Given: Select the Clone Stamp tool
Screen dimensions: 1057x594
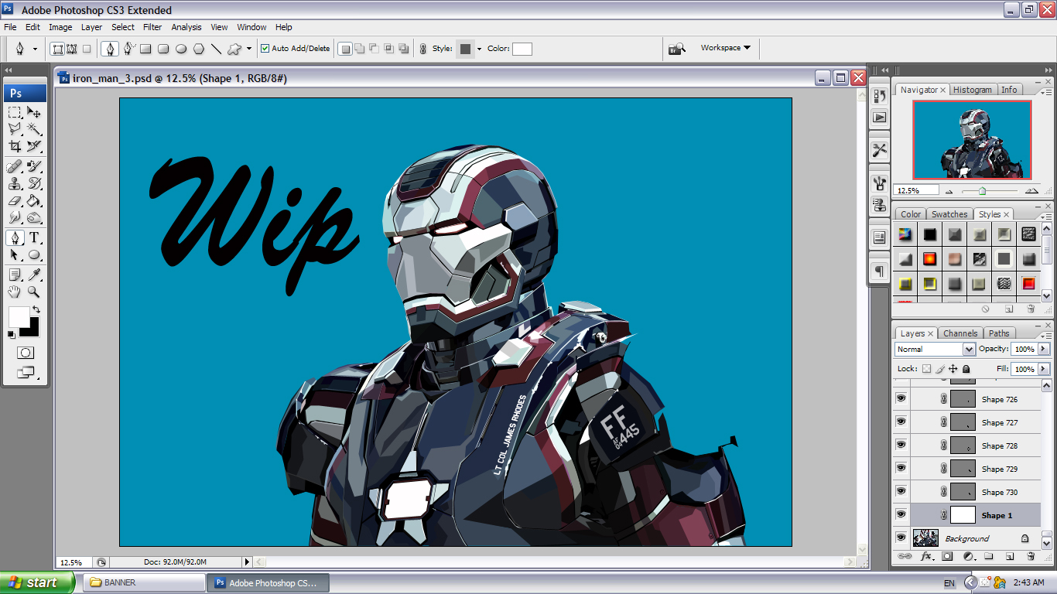Looking at the screenshot, I should (x=15, y=183).
